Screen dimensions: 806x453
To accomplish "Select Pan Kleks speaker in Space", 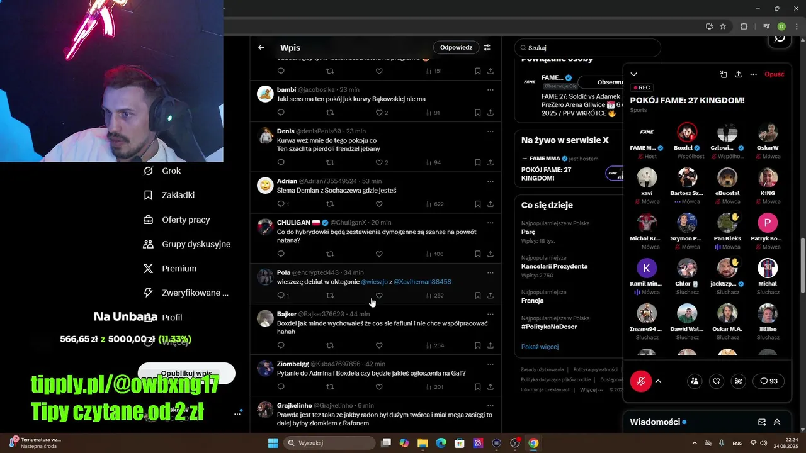I will click(727, 223).
